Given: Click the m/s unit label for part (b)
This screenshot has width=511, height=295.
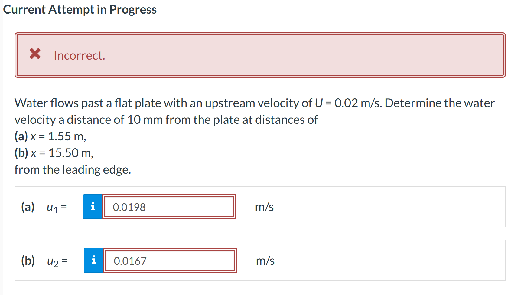Looking at the screenshot, I should point(265,261).
